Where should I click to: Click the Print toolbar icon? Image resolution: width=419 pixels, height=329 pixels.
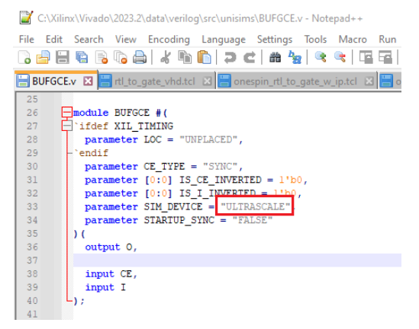[x=140, y=57]
